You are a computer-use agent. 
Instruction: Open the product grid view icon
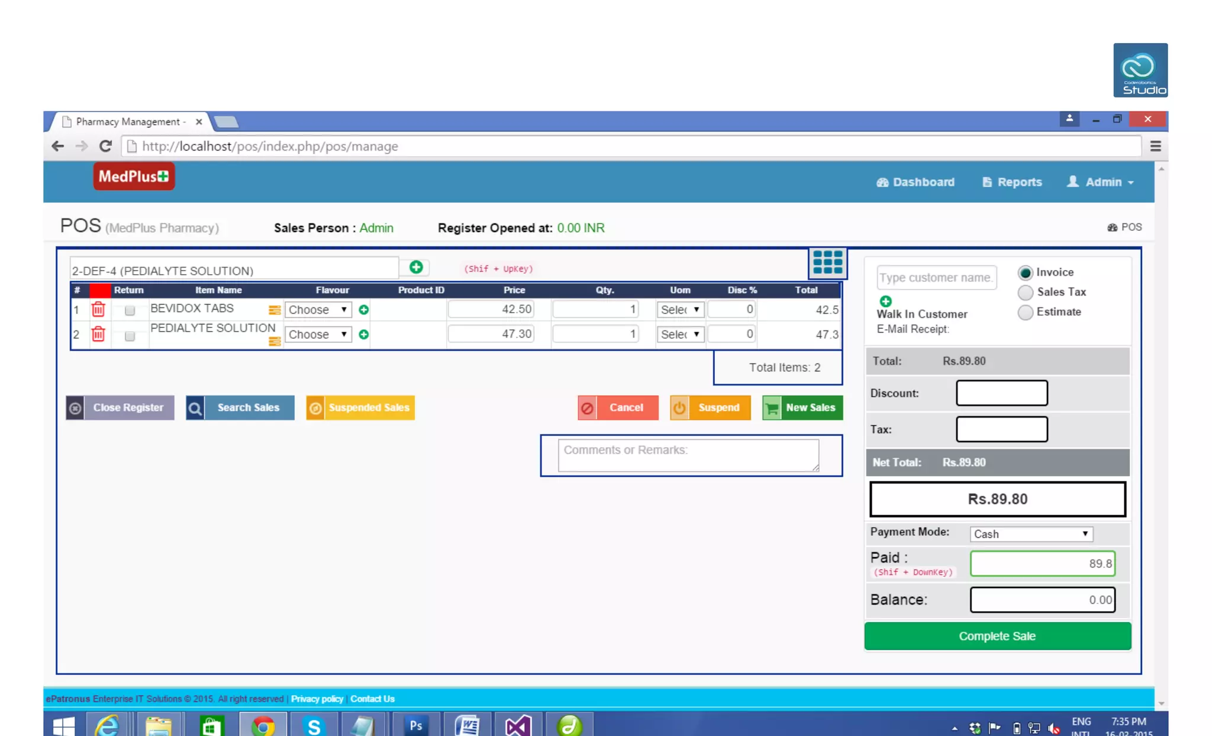coord(827,262)
